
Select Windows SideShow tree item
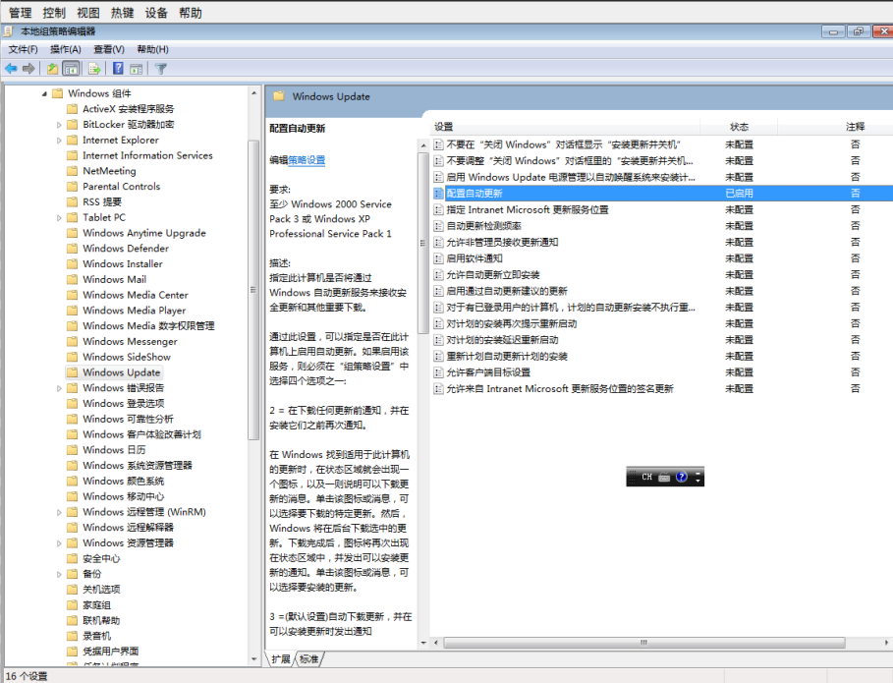tap(127, 357)
